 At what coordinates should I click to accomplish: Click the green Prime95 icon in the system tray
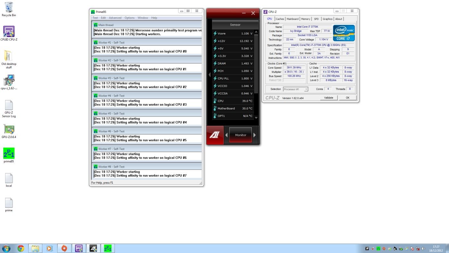378,249
